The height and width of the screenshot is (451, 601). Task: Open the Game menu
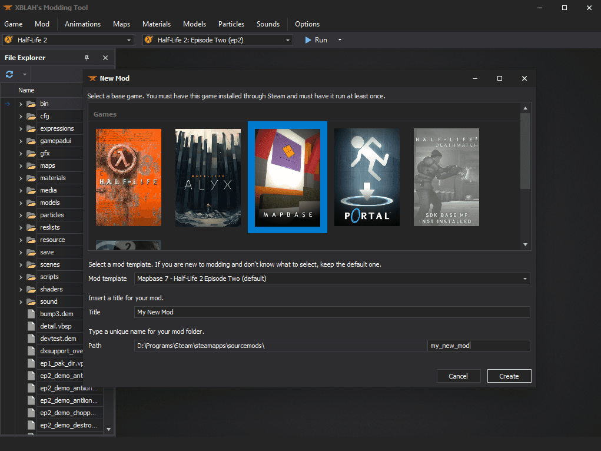14,24
